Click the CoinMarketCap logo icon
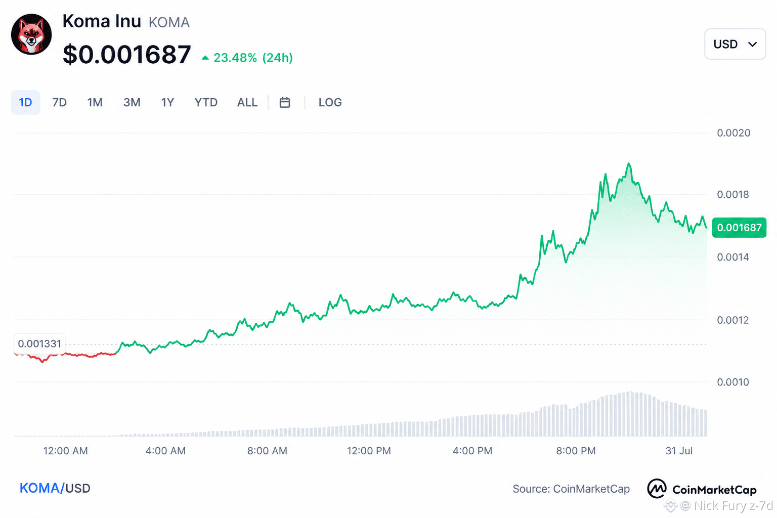 [x=657, y=489]
